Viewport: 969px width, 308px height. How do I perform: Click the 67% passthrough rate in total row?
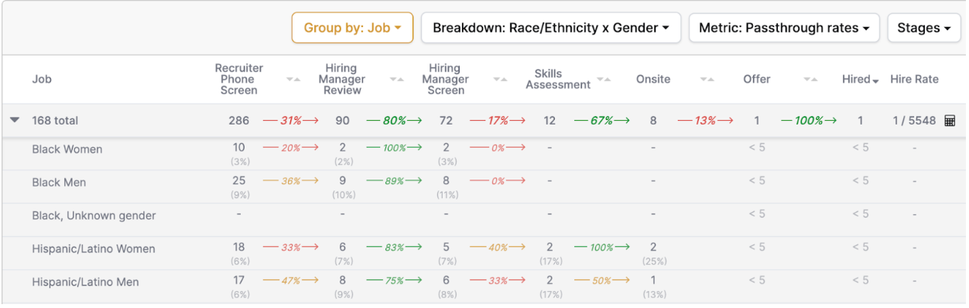point(601,121)
